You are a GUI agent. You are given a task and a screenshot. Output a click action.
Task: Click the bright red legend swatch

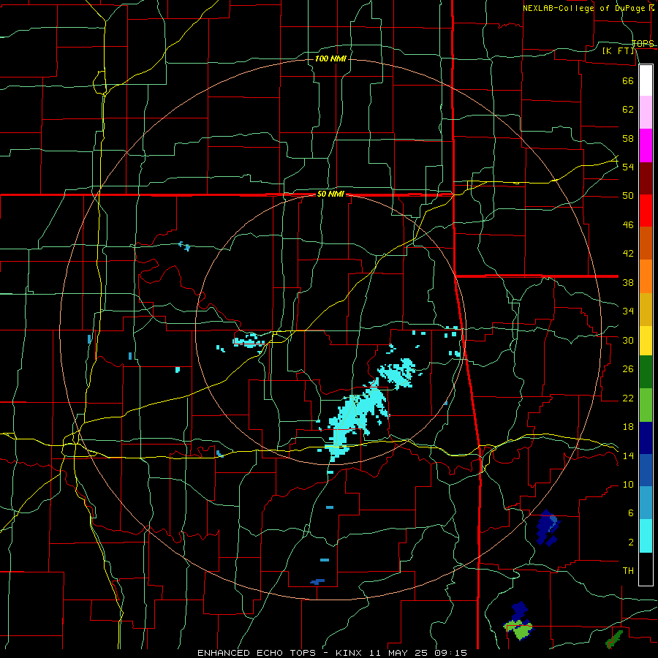pyautogui.click(x=646, y=211)
